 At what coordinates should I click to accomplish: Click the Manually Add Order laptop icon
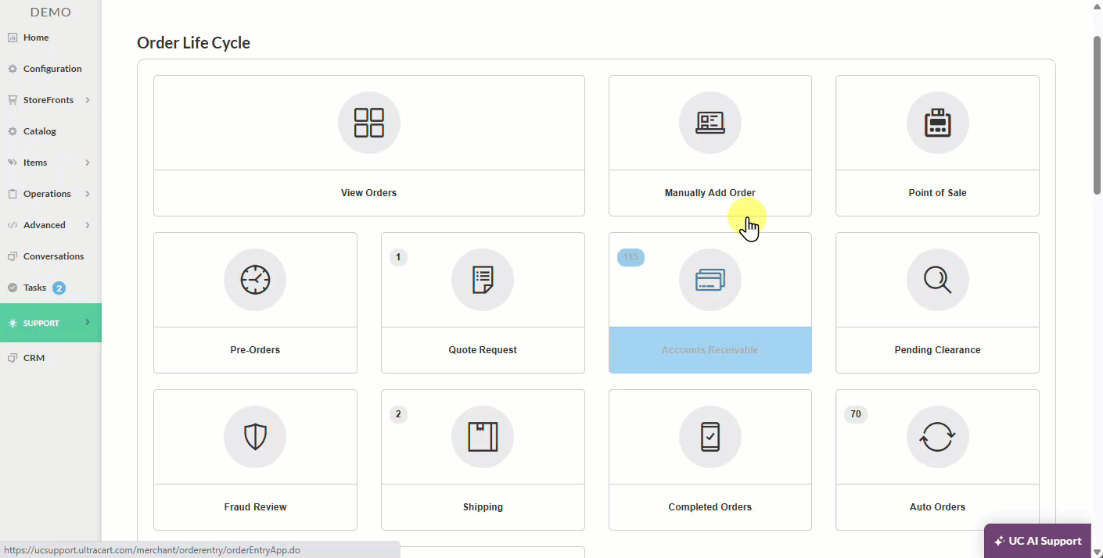tap(710, 123)
